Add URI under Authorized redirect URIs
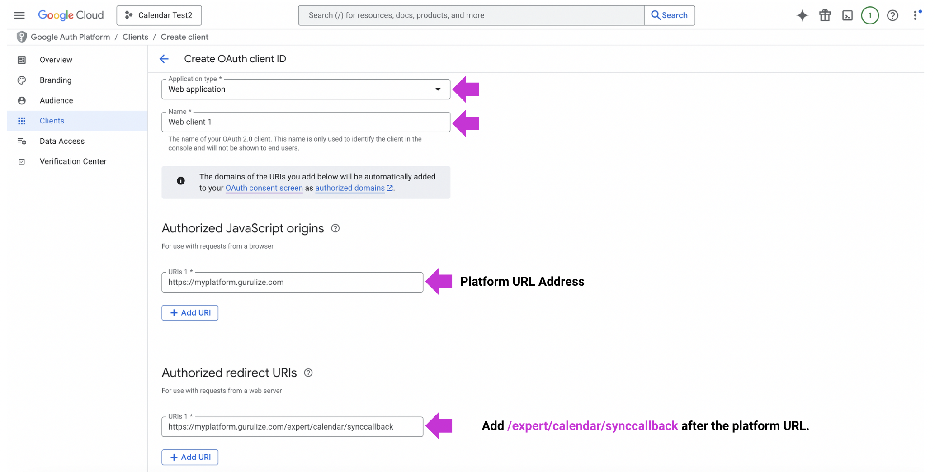Viewport: 935px width, 472px height. point(190,457)
